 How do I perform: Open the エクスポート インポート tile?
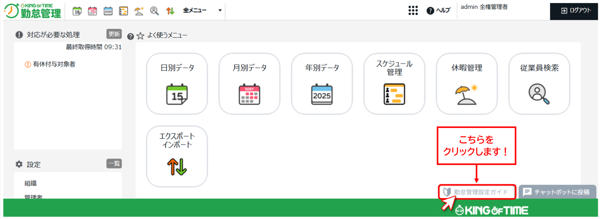coord(177,156)
